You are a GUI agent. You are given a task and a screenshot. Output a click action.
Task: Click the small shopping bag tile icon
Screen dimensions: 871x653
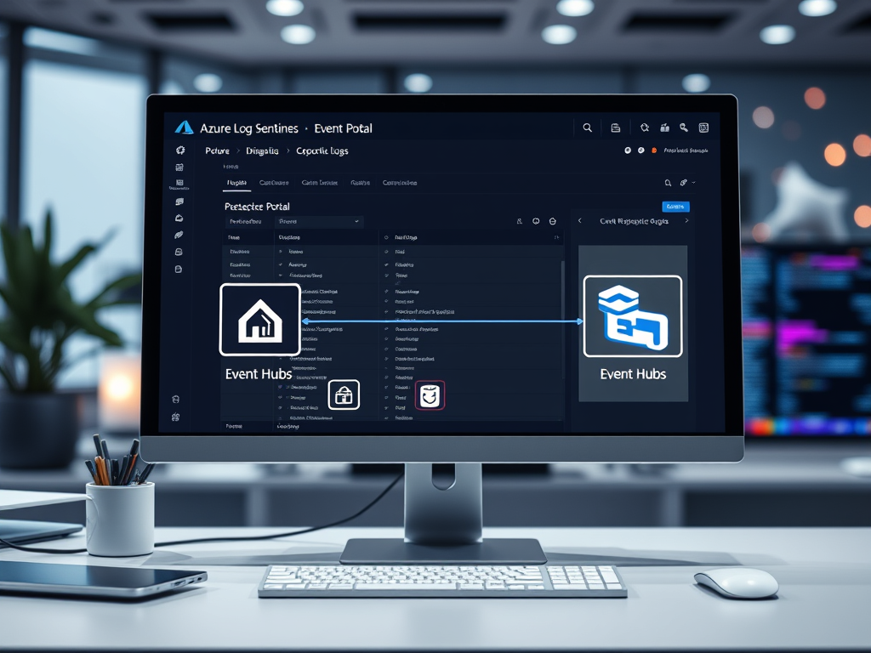coord(344,395)
